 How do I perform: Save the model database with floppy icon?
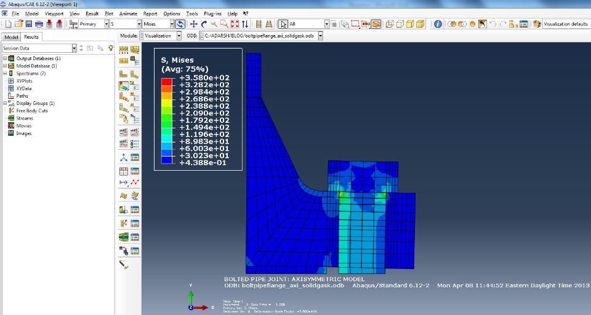tap(29, 24)
